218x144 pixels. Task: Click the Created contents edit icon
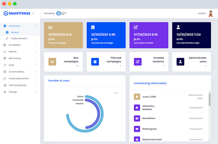[138, 62]
